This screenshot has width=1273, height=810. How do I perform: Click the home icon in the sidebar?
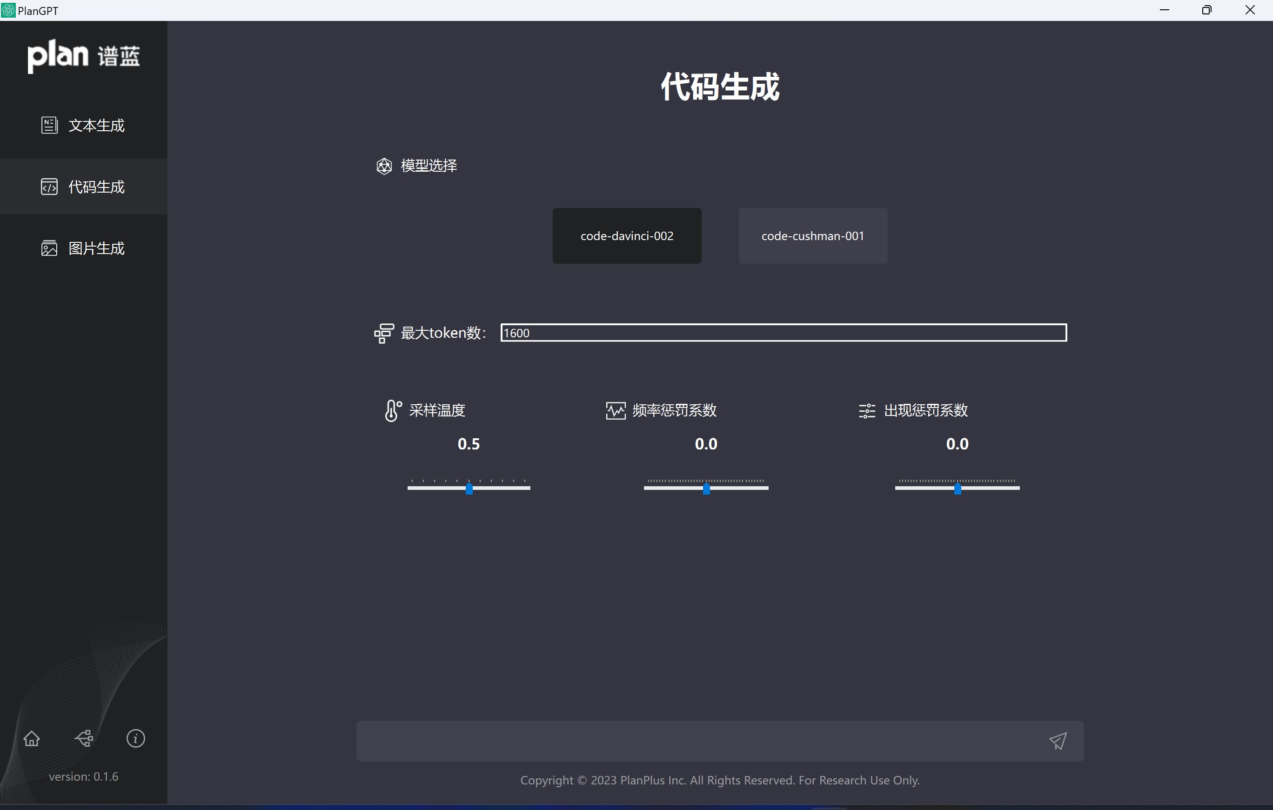(31, 738)
